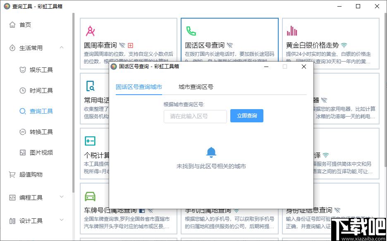Click the 首页 sidebar label
The width and height of the screenshot is (387, 241).
coord(25,25)
